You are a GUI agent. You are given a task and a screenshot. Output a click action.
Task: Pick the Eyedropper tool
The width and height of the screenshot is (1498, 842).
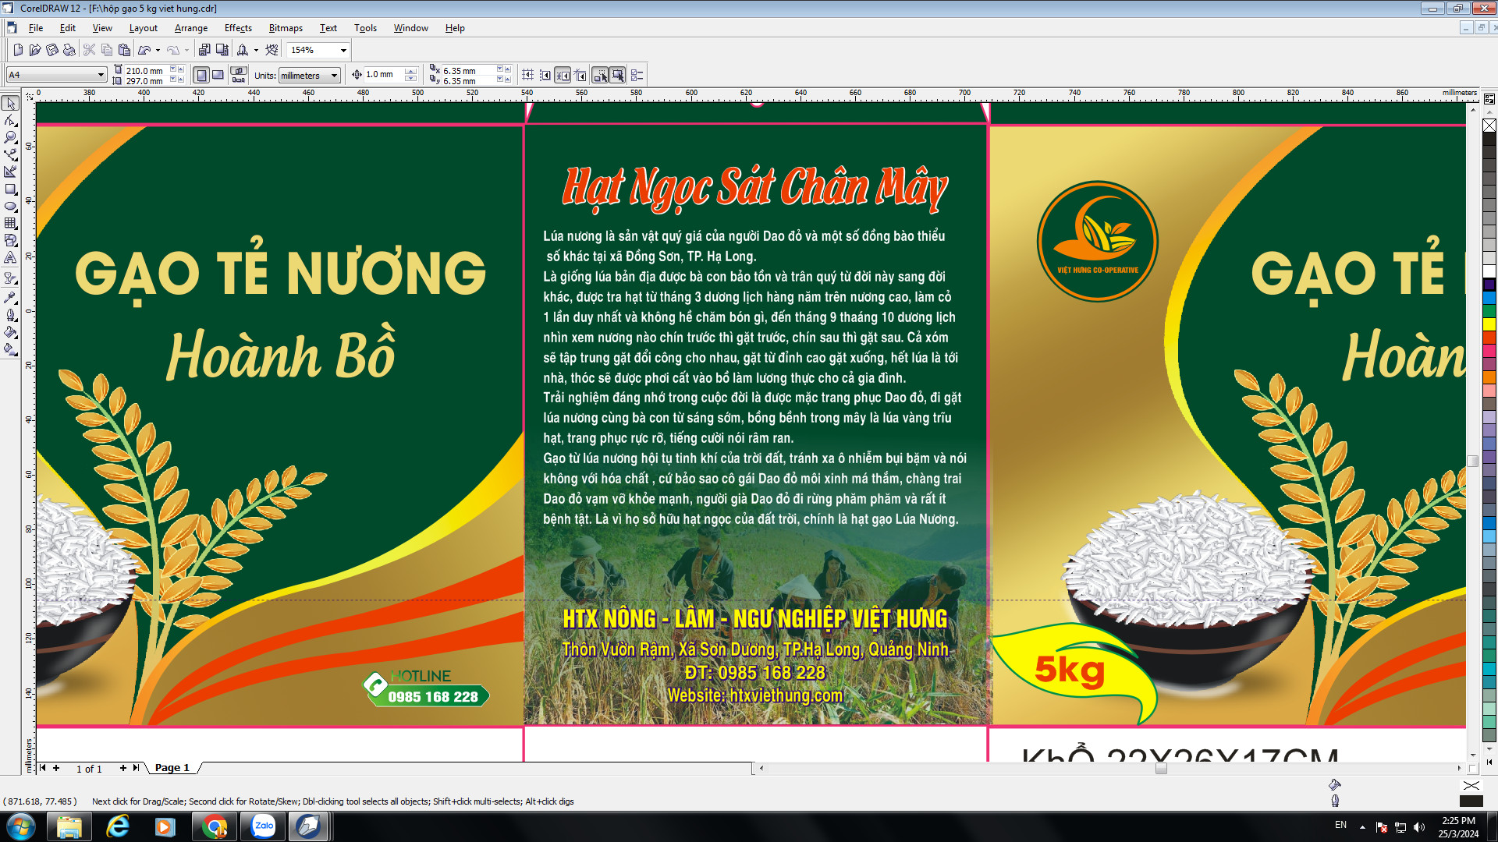[10, 299]
